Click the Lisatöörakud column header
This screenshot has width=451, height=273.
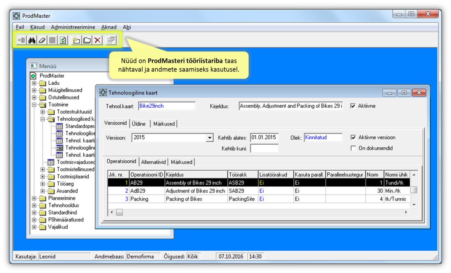pyautogui.click(x=276, y=174)
